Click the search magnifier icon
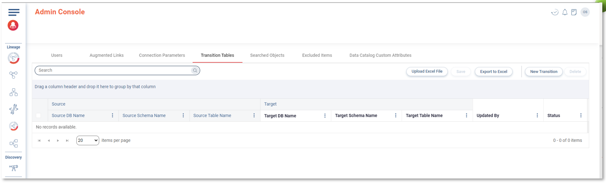 coord(195,70)
